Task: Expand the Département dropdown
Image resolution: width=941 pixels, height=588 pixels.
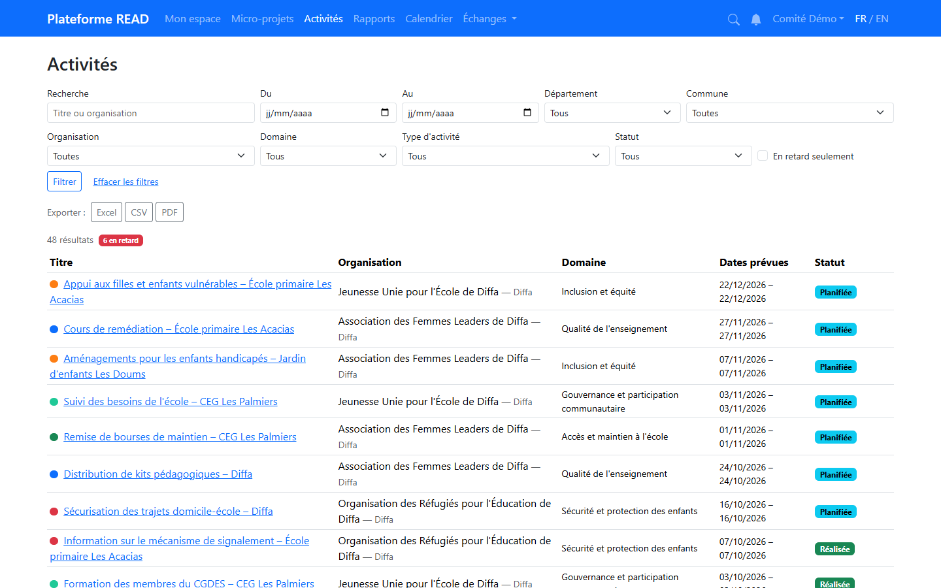Action: (612, 112)
